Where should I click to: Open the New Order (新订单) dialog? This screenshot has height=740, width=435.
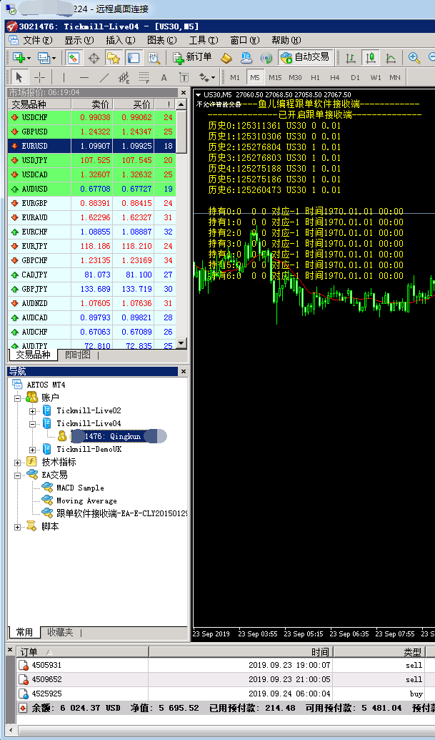[x=192, y=58]
